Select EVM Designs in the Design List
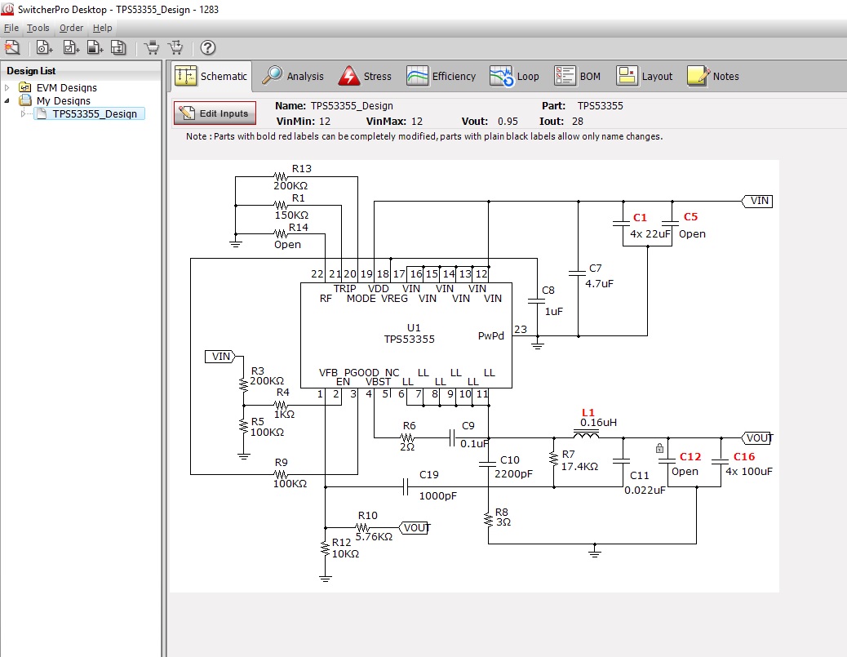Viewport: 847px width, 657px height. pos(66,87)
